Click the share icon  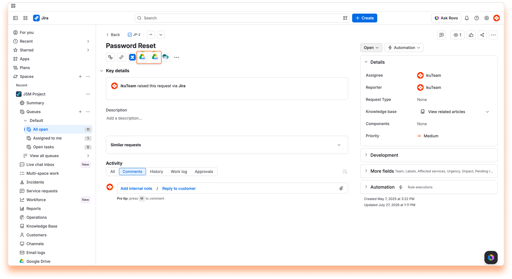(x=482, y=35)
